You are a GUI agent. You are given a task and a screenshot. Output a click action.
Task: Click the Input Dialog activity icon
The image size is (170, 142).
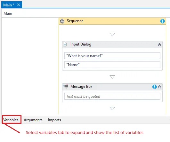[65, 44]
